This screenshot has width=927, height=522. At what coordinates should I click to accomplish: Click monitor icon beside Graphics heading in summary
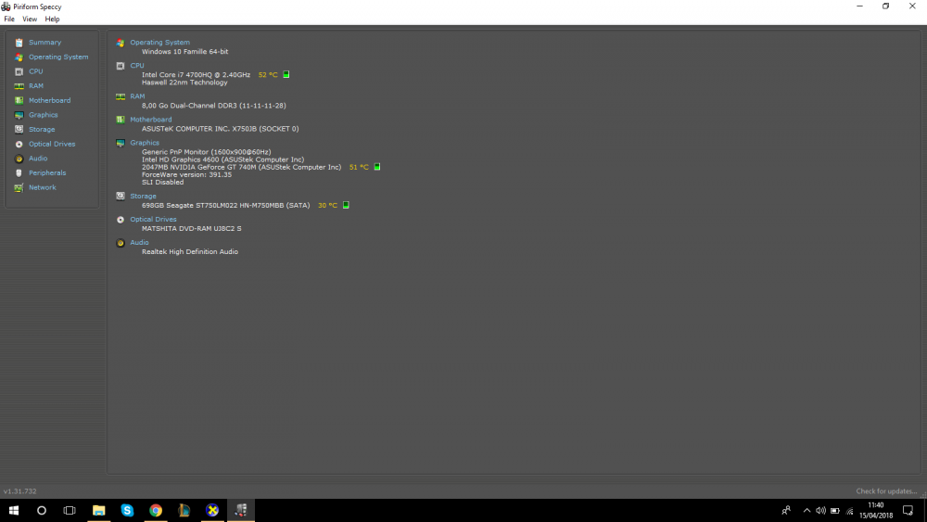[121, 143]
